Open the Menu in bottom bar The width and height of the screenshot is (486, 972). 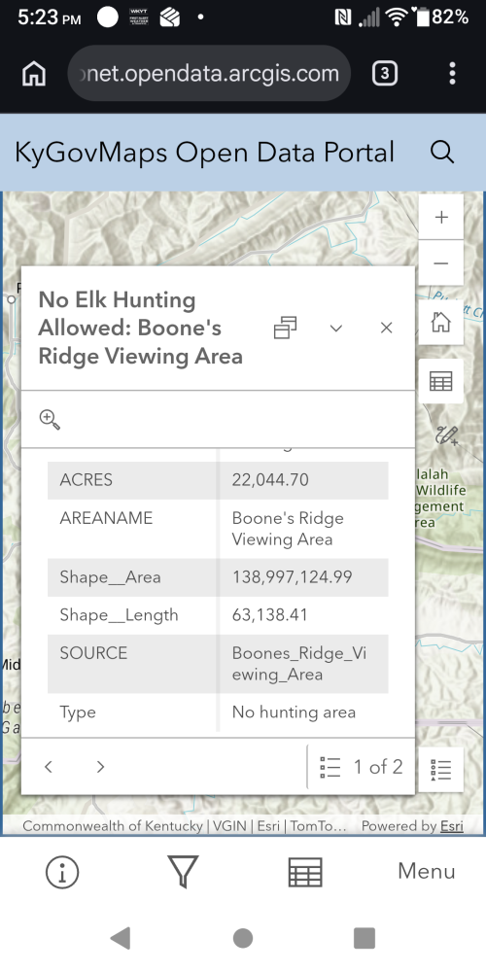(427, 871)
